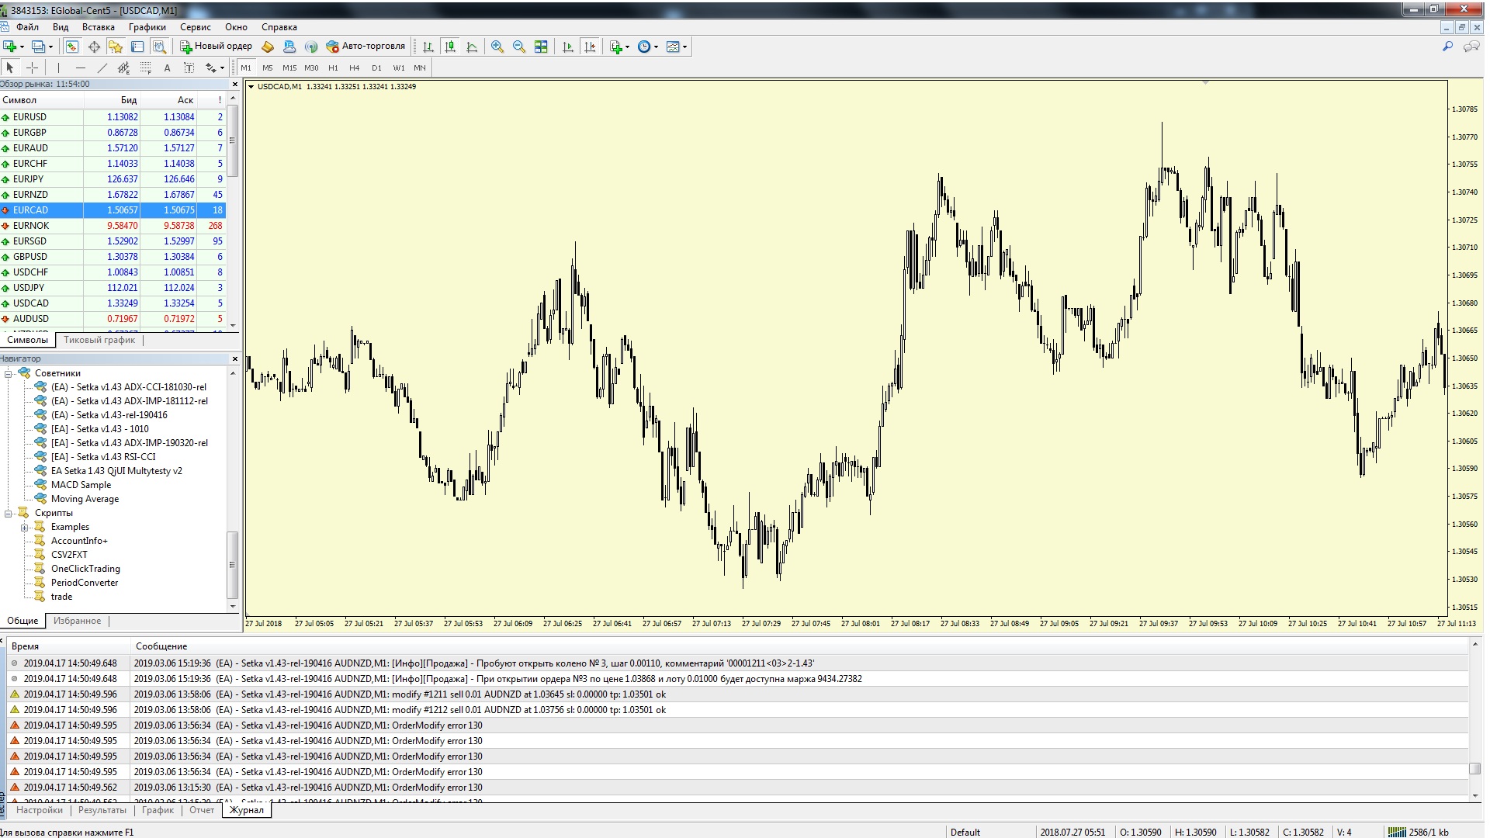
Task: Open the indicators list dropdown arrow
Action: coord(627,47)
